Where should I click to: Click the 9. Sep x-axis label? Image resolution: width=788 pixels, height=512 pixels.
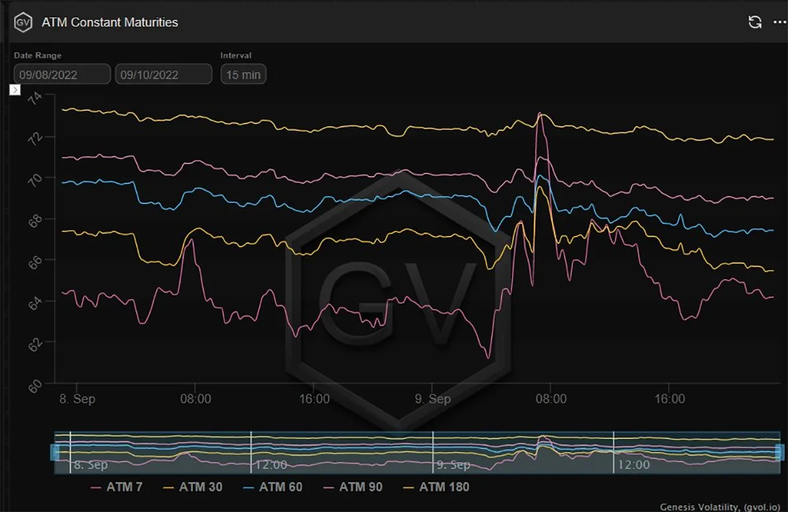[433, 399]
